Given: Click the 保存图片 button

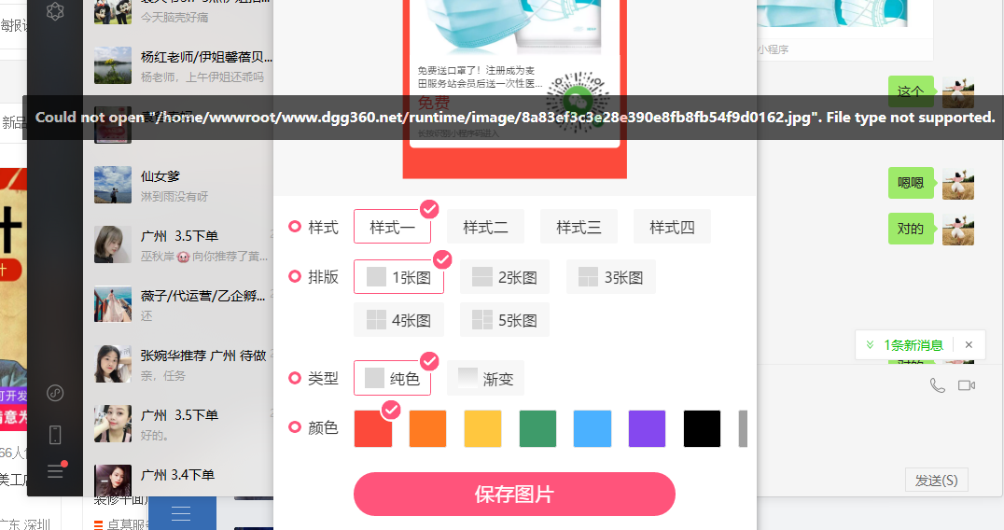Looking at the screenshot, I should click(514, 495).
